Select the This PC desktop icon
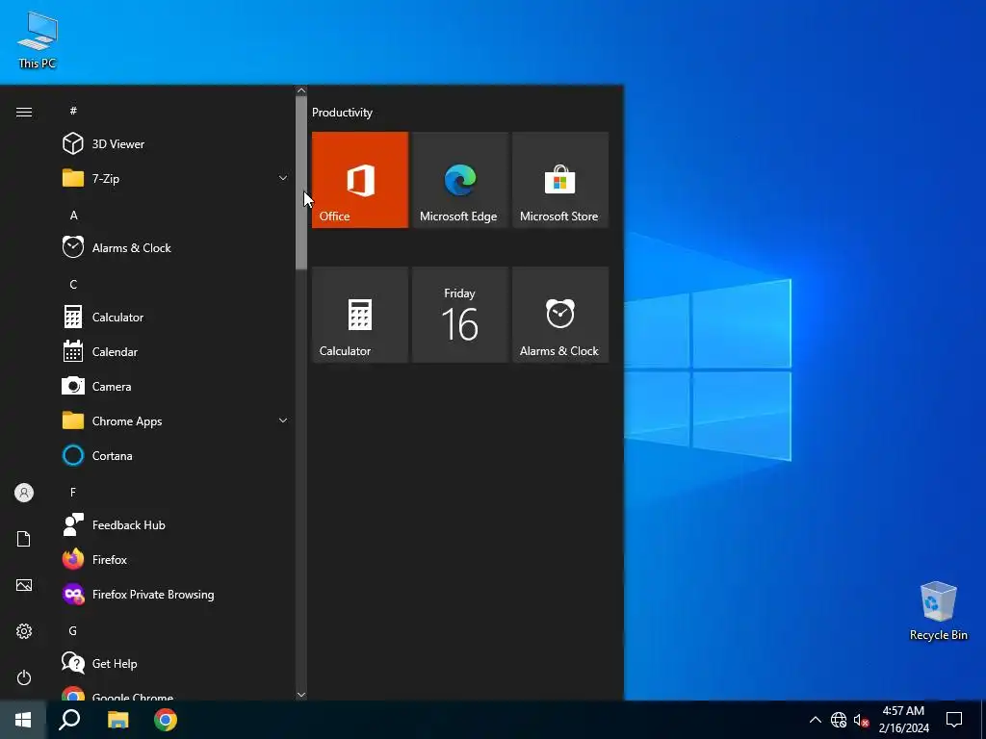The width and height of the screenshot is (986, 739). coord(38,40)
